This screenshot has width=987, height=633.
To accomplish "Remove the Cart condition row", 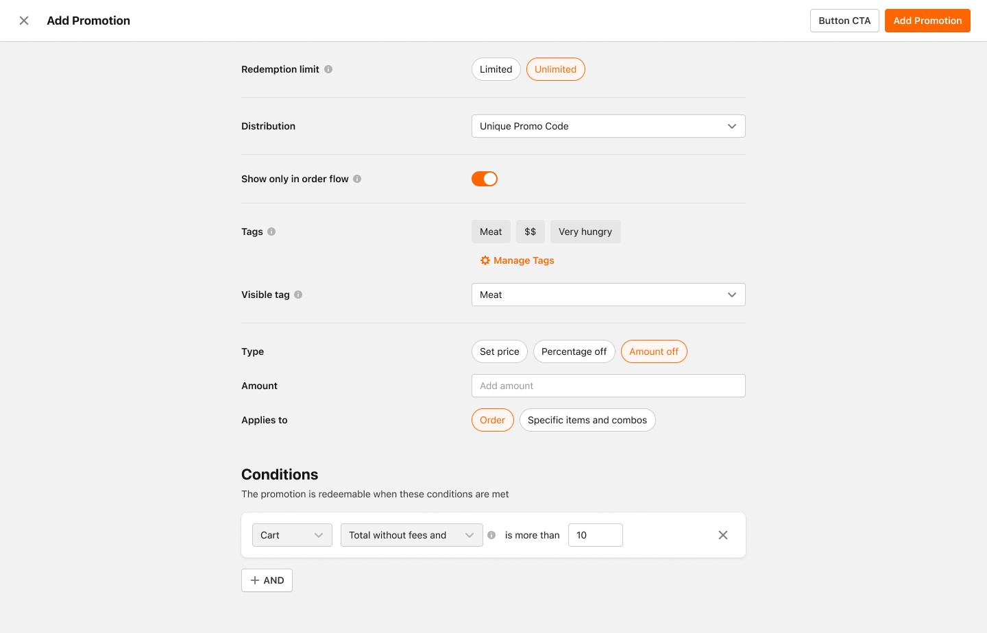I will (x=722, y=535).
